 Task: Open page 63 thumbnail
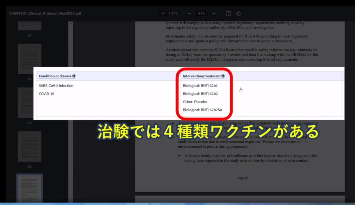pyautogui.click(x=29, y=26)
